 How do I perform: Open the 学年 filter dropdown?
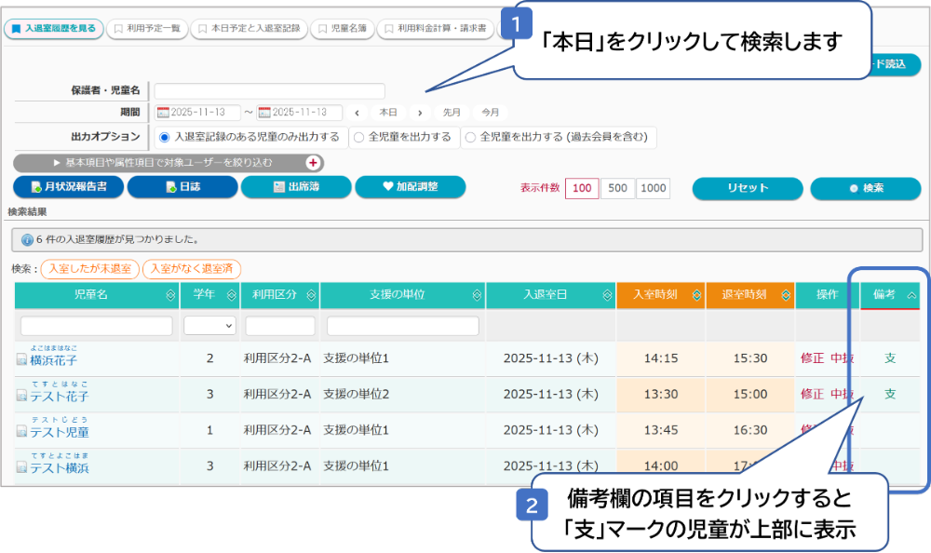coord(209,326)
